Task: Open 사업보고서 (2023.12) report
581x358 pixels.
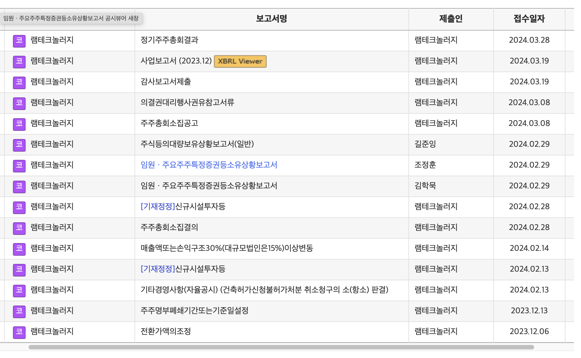Action: point(176,61)
